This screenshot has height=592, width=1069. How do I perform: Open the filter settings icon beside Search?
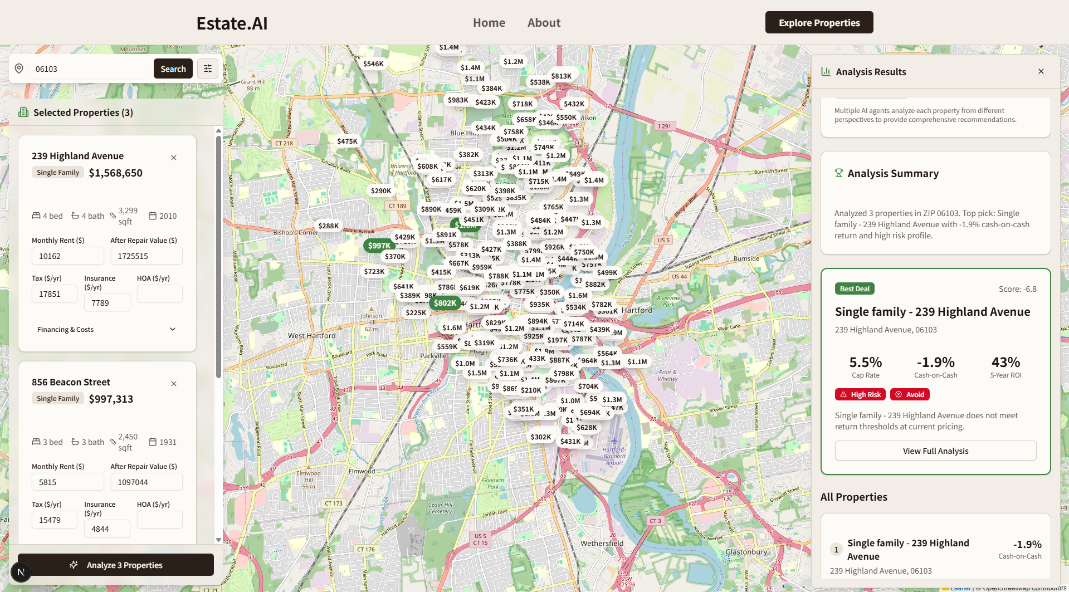[208, 69]
